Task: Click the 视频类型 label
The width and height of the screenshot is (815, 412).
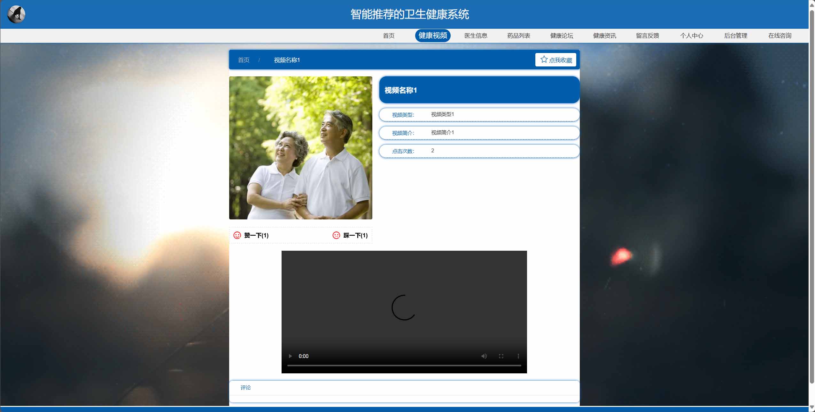Action: (x=403, y=115)
